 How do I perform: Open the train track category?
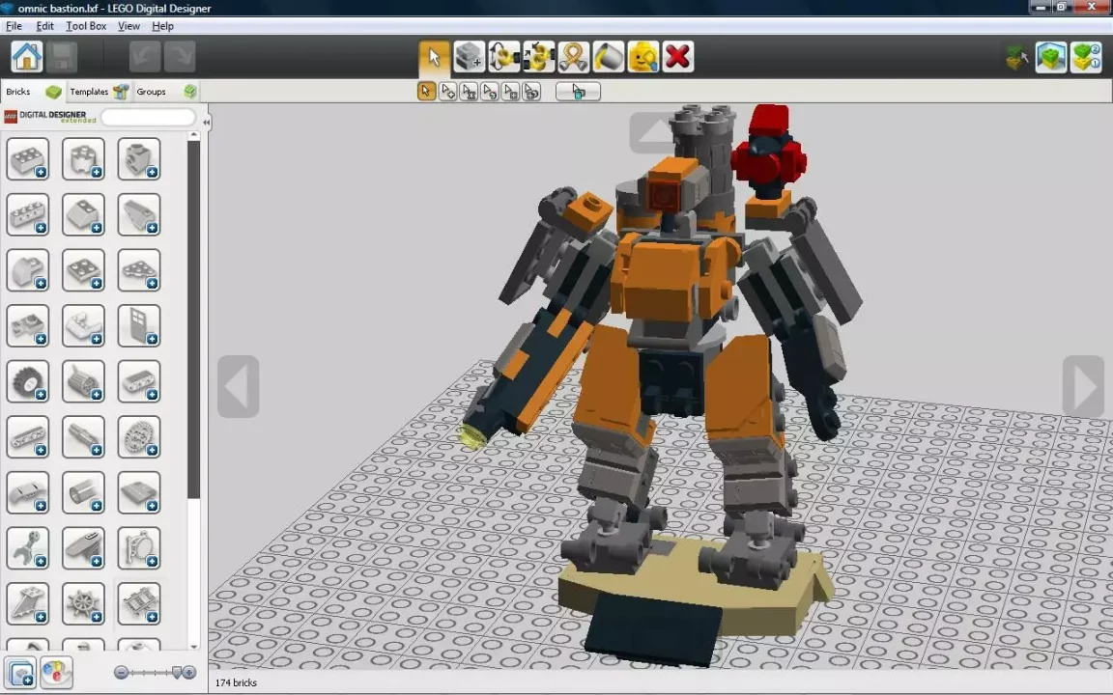(x=138, y=604)
